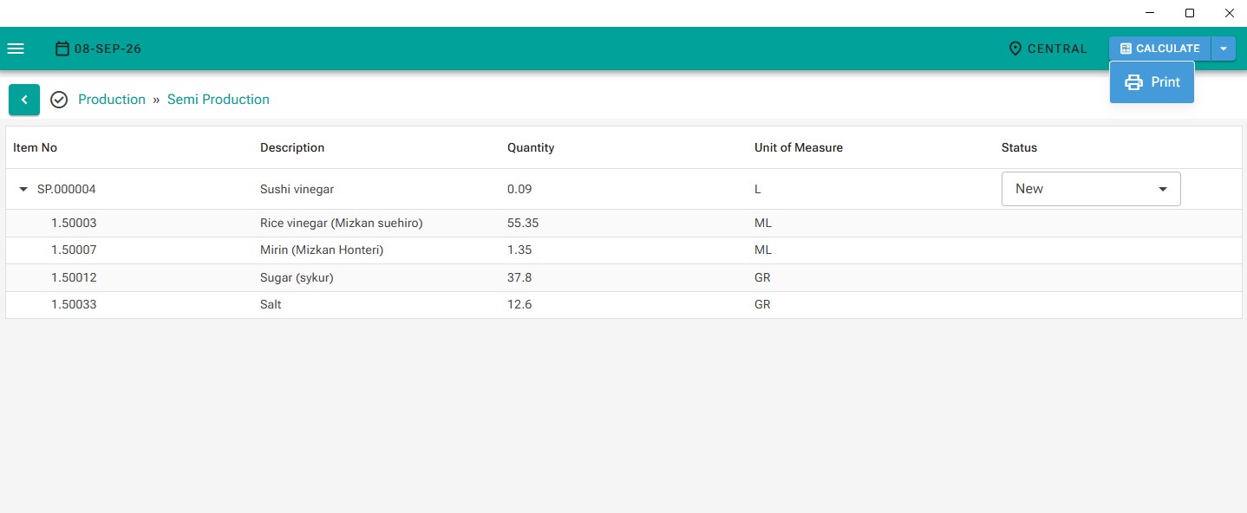The width and height of the screenshot is (1247, 513).
Task: Select the Rice vinegar (Mizkan suehiro) cell
Action: [x=341, y=223]
